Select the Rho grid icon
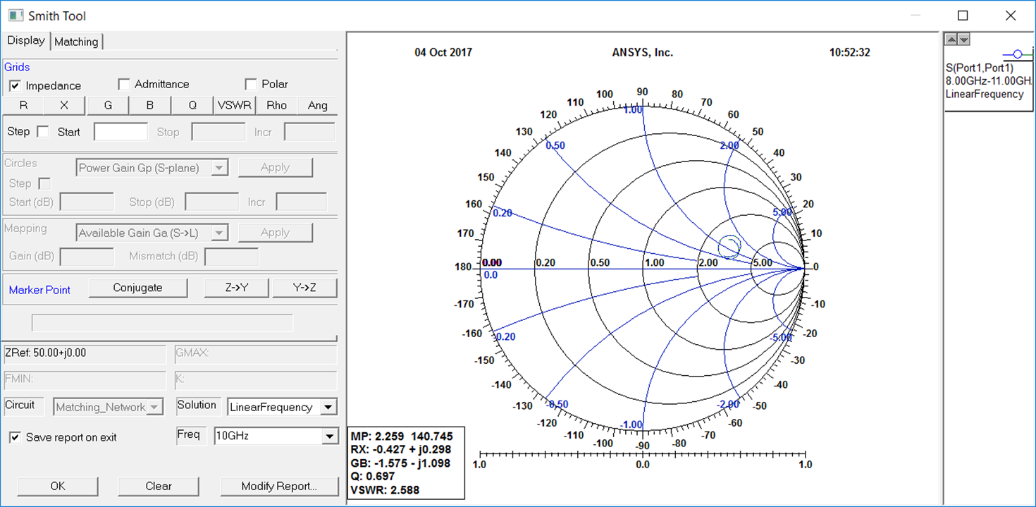 pyautogui.click(x=276, y=104)
